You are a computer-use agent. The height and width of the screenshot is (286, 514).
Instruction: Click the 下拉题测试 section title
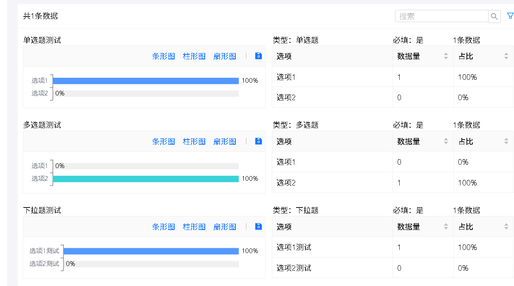[x=42, y=210]
